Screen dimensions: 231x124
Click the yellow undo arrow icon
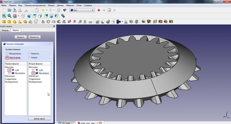click(x=43, y=10)
